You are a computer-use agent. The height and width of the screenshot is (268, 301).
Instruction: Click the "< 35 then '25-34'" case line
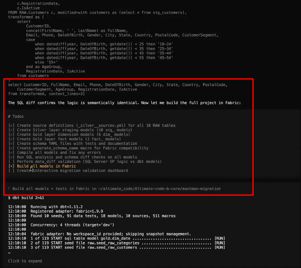point(104,49)
